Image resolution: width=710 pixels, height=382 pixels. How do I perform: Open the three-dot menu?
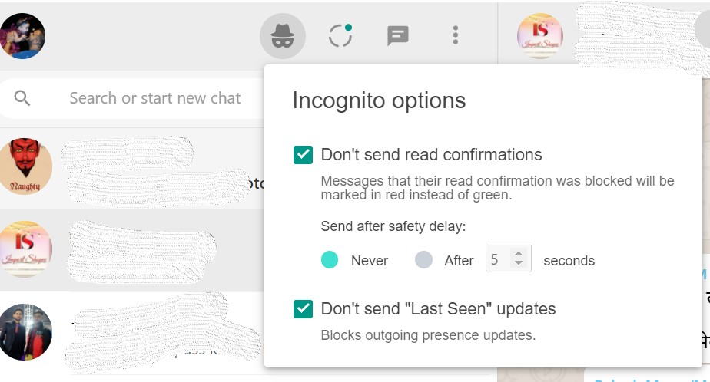(456, 35)
